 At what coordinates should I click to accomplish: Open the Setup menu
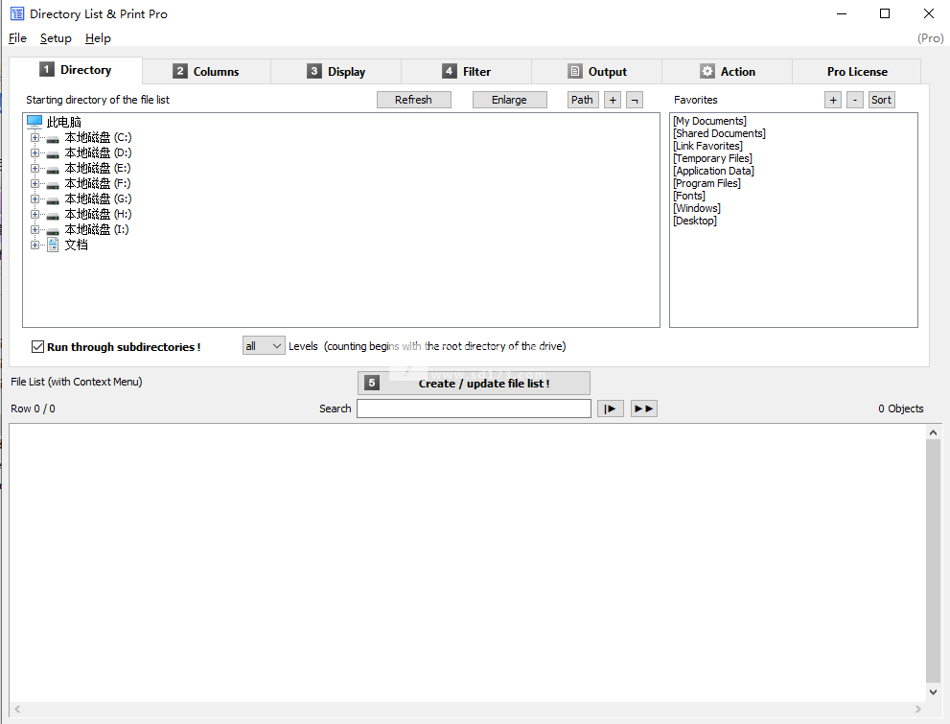[x=56, y=38]
